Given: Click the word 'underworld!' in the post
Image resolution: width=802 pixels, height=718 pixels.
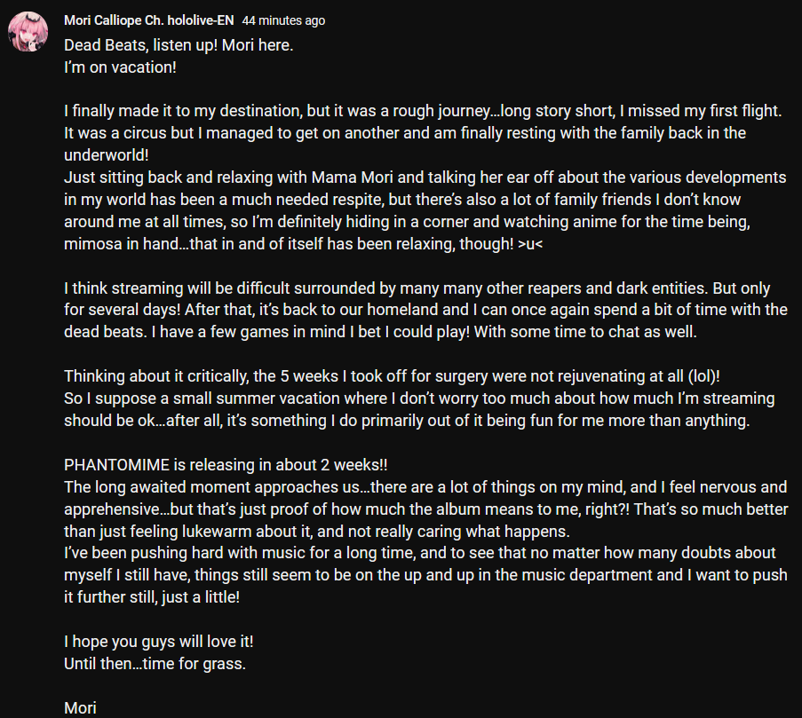Looking at the screenshot, I should coord(107,155).
